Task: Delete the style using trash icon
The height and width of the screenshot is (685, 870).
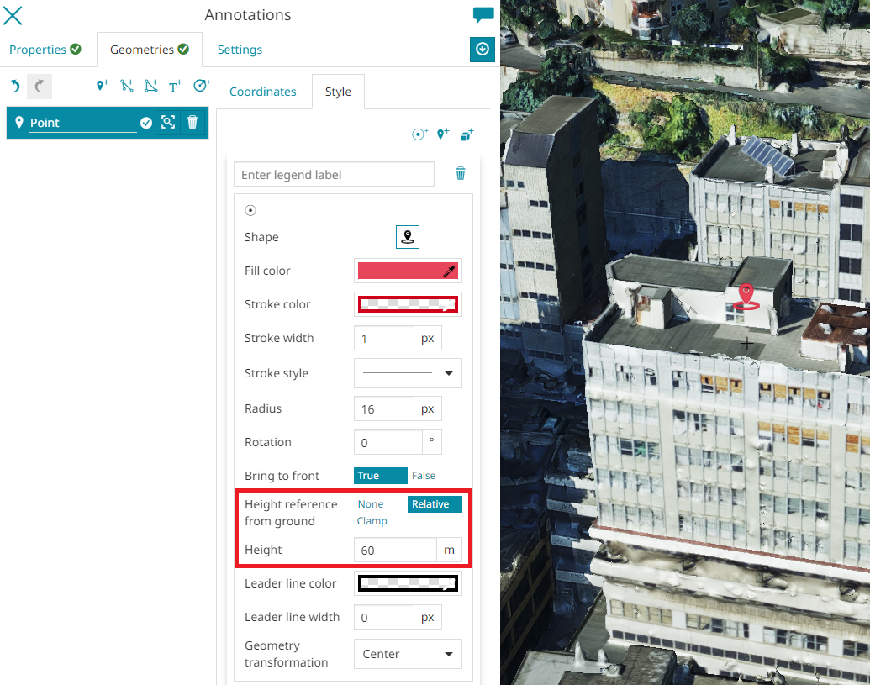Action: 461,174
